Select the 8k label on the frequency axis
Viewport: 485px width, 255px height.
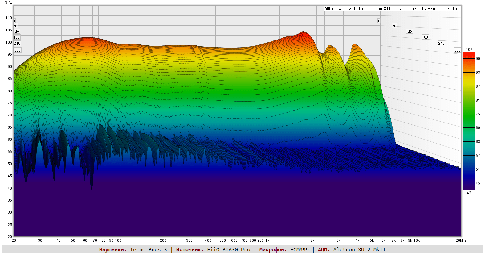point(402,240)
